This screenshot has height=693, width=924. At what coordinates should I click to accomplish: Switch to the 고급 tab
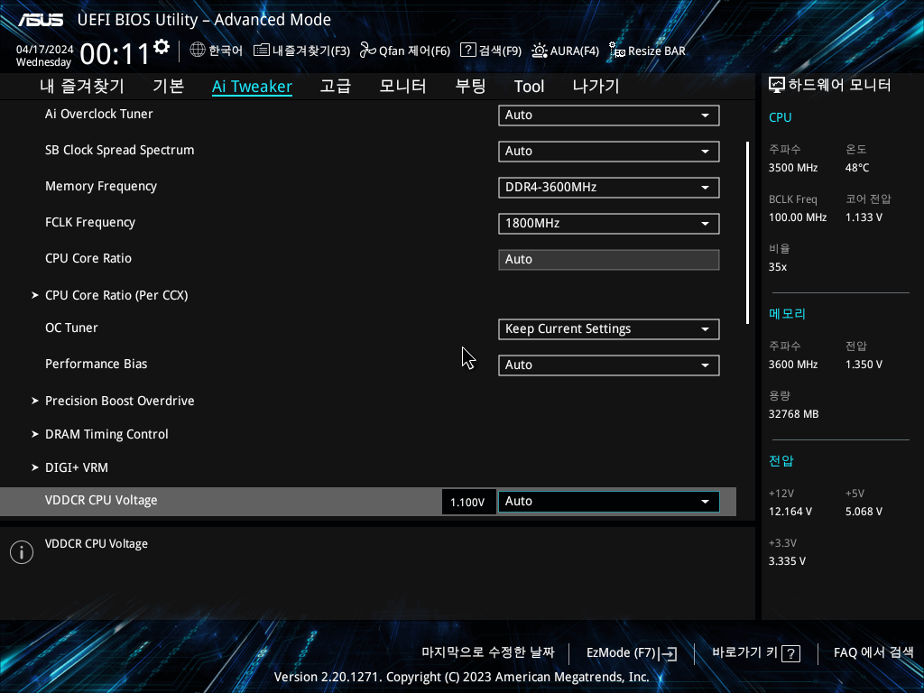[336, 86]
